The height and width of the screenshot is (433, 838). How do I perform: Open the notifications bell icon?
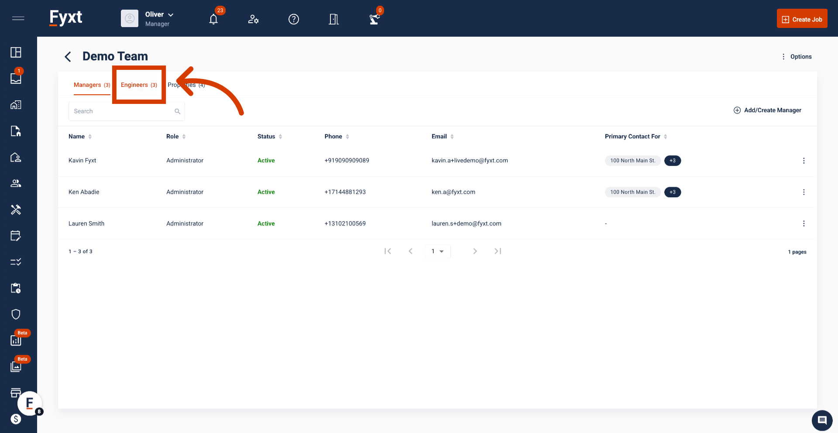tap(213, 19)
